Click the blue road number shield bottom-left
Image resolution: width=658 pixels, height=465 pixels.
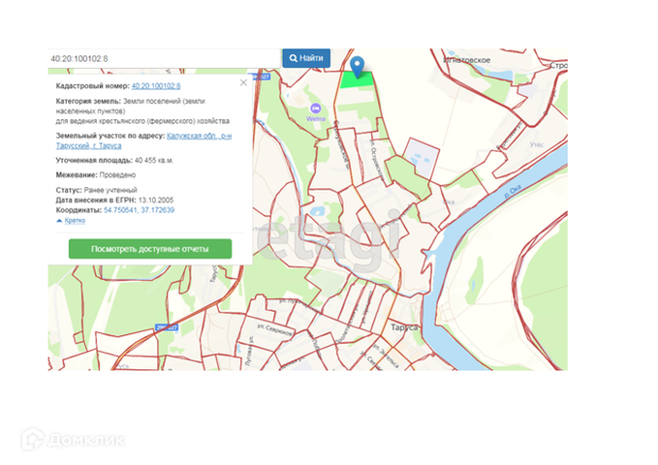[167, 329]
